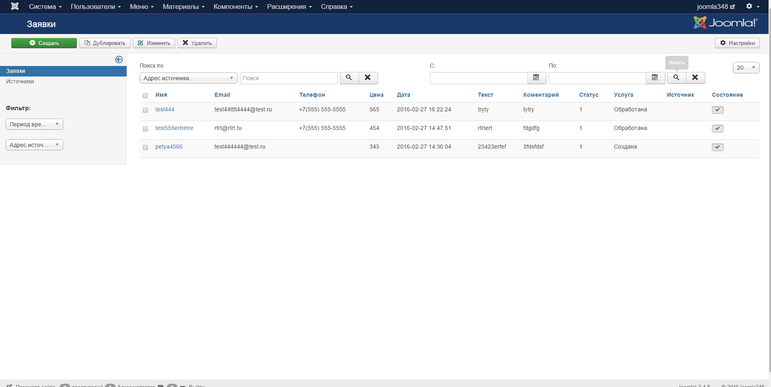The height and width of the screenshot is (387, 771).
Task: Open the Адрес источника search-by dropdown
Action: click(188, 78)
